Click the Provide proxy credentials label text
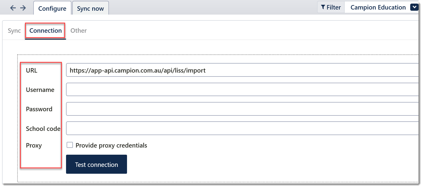423x188 pixels. pos(111,145)
